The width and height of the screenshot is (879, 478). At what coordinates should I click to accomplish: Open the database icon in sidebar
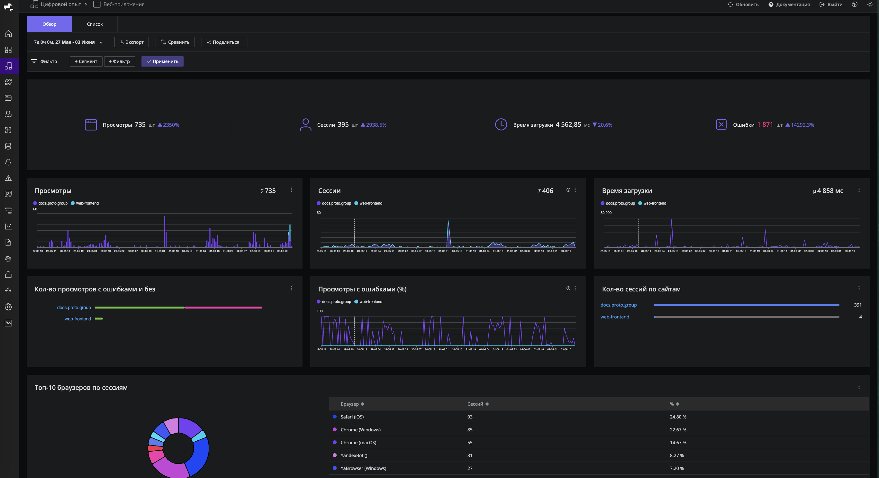[x=8, y=146]
